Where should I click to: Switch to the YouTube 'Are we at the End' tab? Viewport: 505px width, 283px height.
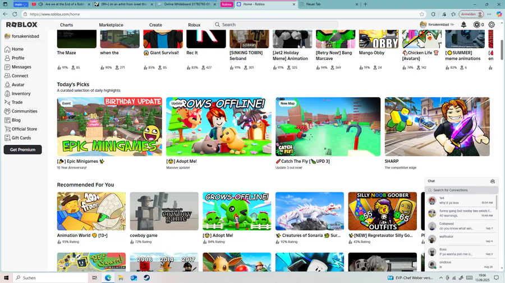click(x=61, y=4)
